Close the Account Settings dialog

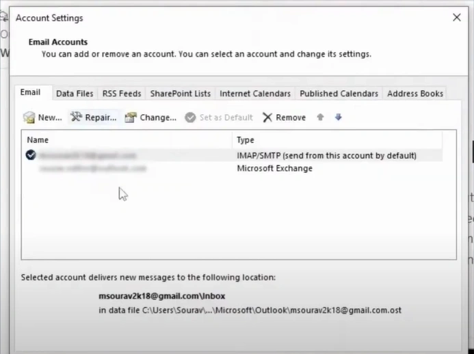456,18
